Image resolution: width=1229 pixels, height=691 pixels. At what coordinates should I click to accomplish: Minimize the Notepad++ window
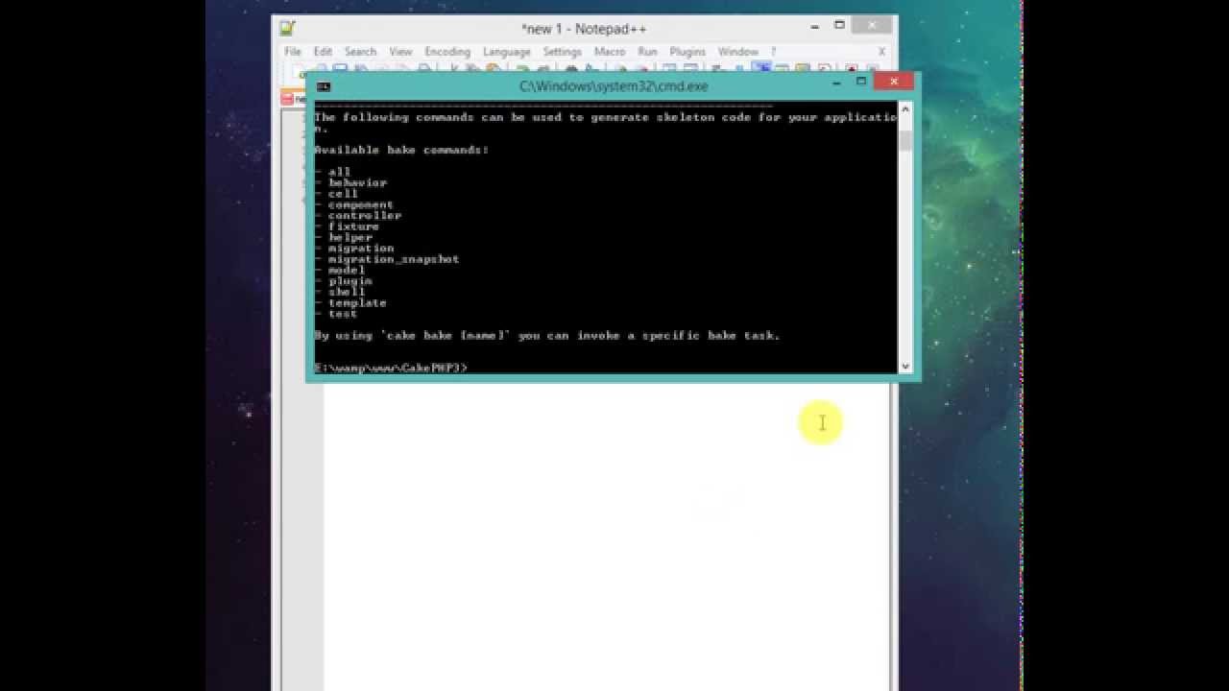coord(814,26)
